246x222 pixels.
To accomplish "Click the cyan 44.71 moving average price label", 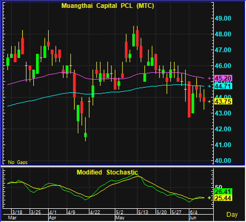I will 223,86.
